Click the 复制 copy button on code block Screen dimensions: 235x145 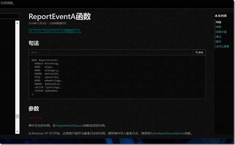[199, 52]
